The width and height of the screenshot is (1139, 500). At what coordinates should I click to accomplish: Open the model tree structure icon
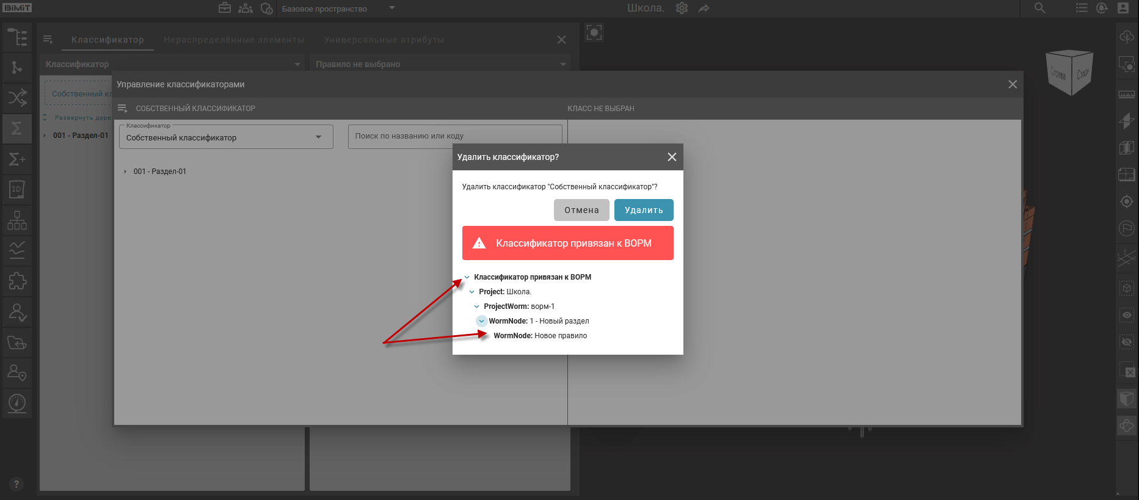17,37
